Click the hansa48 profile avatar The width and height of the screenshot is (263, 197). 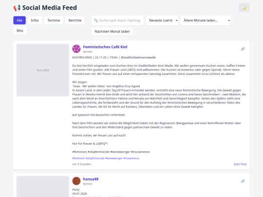pyautogui.click(x=76, y=181)
